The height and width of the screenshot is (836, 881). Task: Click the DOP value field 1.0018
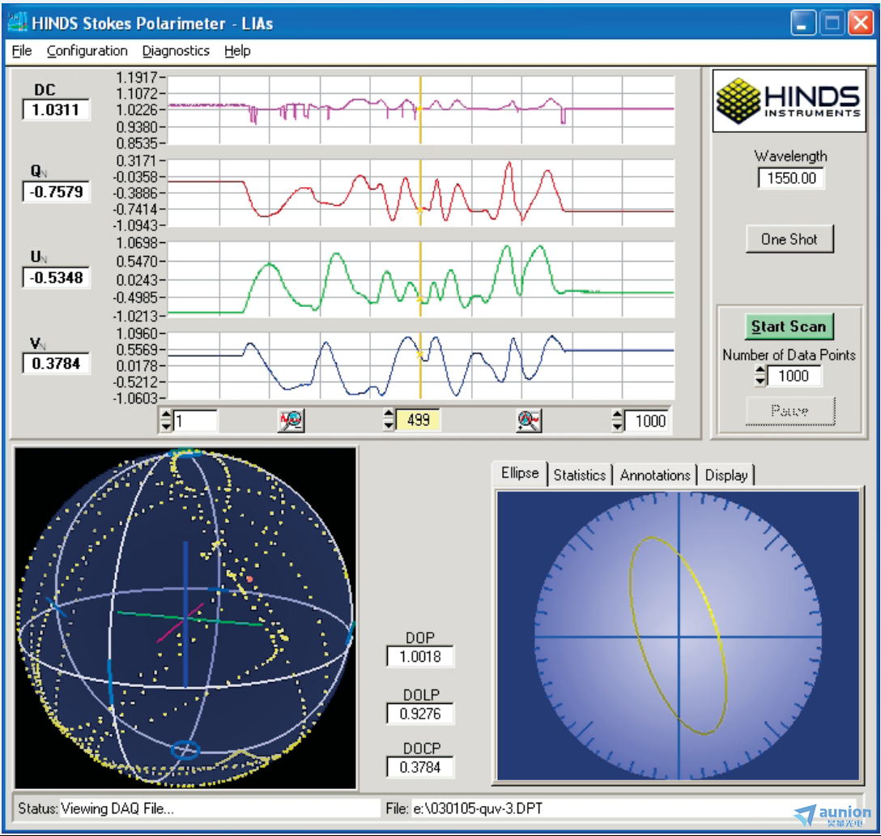(419, 657)
